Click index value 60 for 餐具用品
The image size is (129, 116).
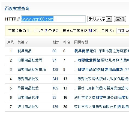54,51
